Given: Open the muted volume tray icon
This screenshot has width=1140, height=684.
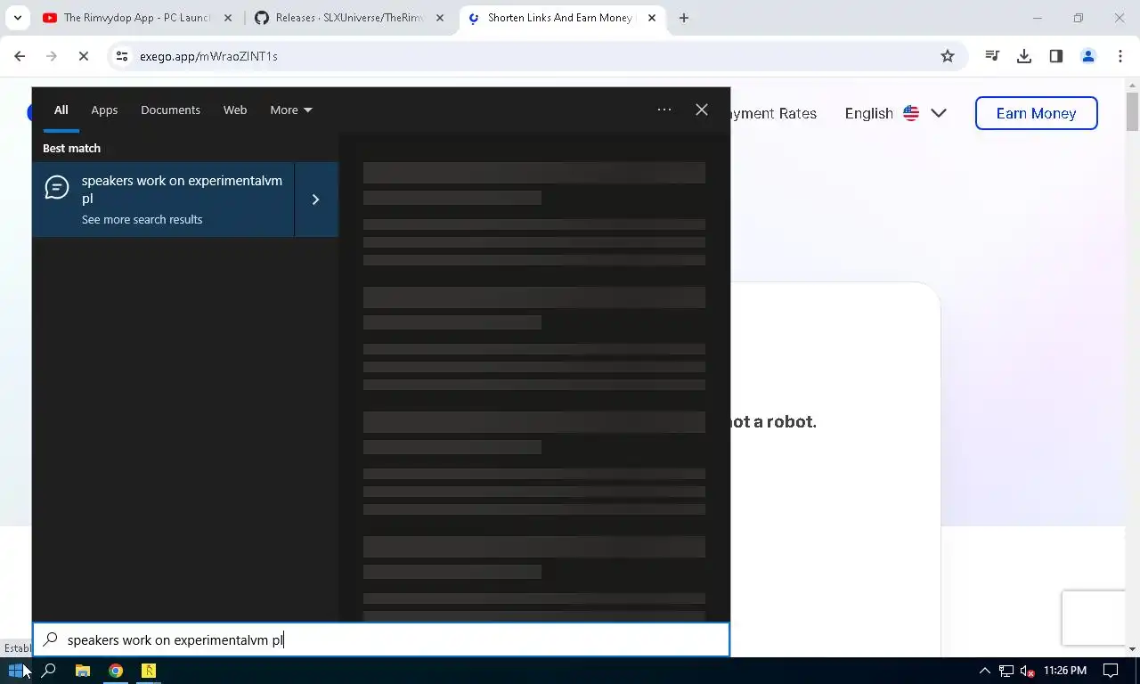Looking at the screenshot, I should [x=1028, y=671].
